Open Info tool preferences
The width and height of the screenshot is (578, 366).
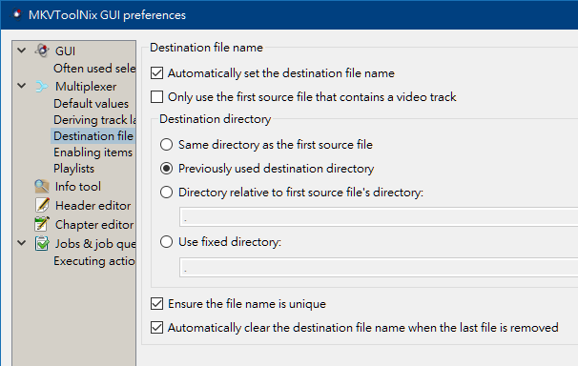click(78, 187)
